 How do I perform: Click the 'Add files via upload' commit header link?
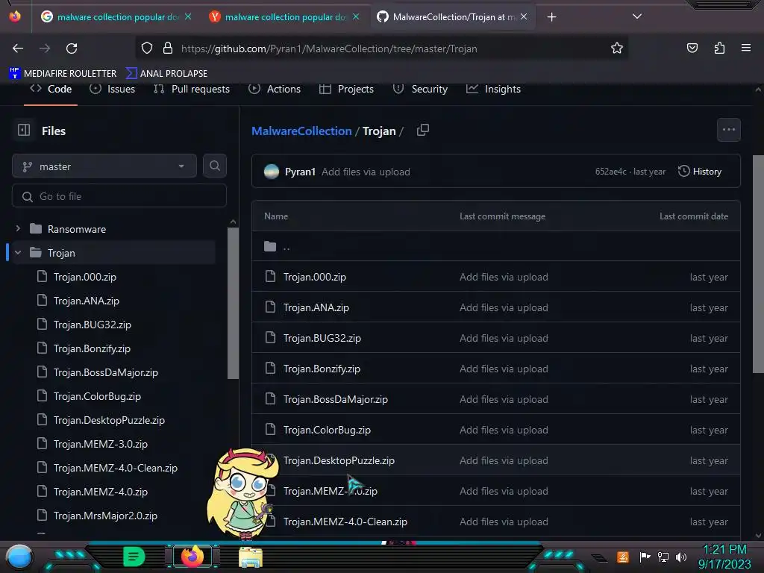[366, 172]
